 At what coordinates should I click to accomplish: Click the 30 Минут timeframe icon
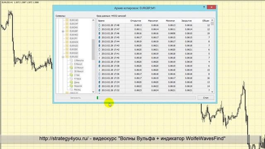click(71, 71)
